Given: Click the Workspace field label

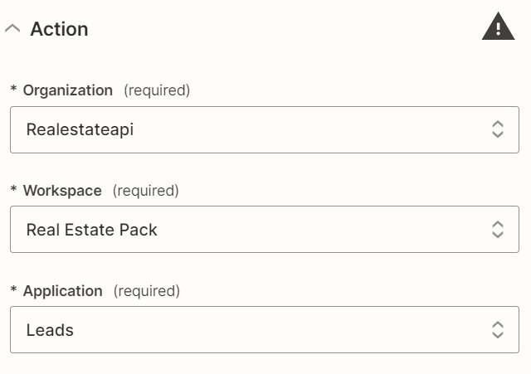Looking at the screenshot, I should coord(62,191).
